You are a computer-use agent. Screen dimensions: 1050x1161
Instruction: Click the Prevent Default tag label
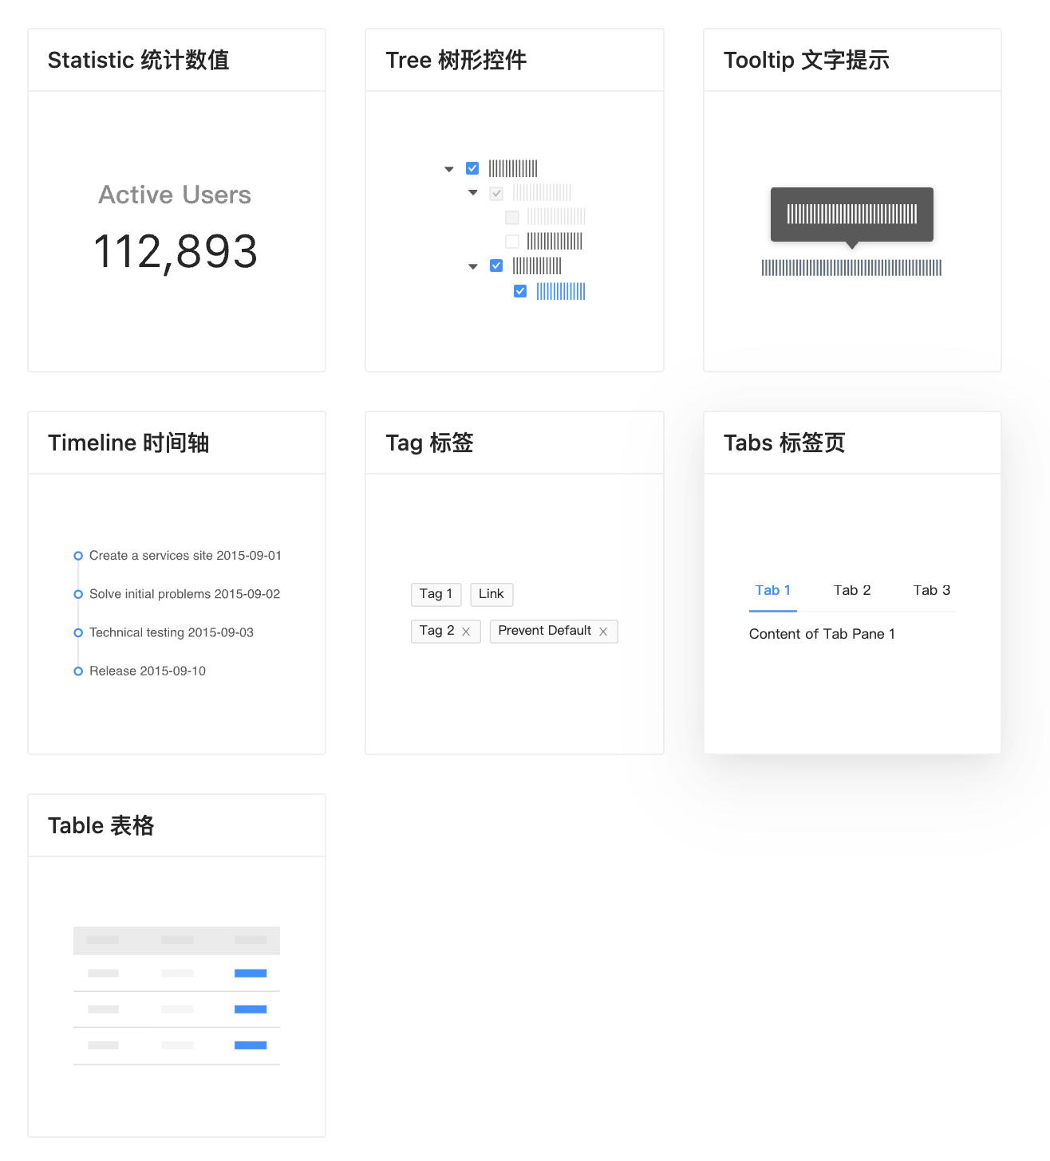point(545,631)
